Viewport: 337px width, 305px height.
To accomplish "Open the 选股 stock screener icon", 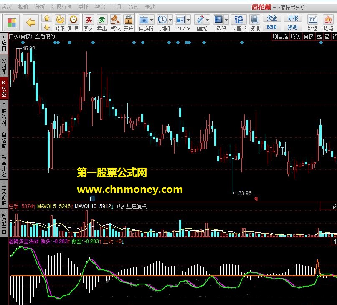I will [x=218, y=20].
